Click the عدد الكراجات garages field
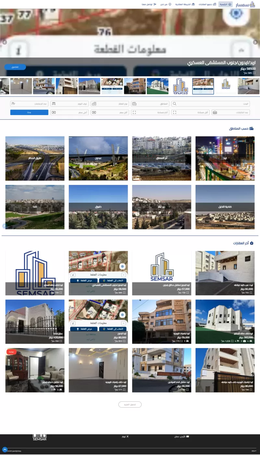The height and width of the screenshot is (455, 260). point(231,112)
